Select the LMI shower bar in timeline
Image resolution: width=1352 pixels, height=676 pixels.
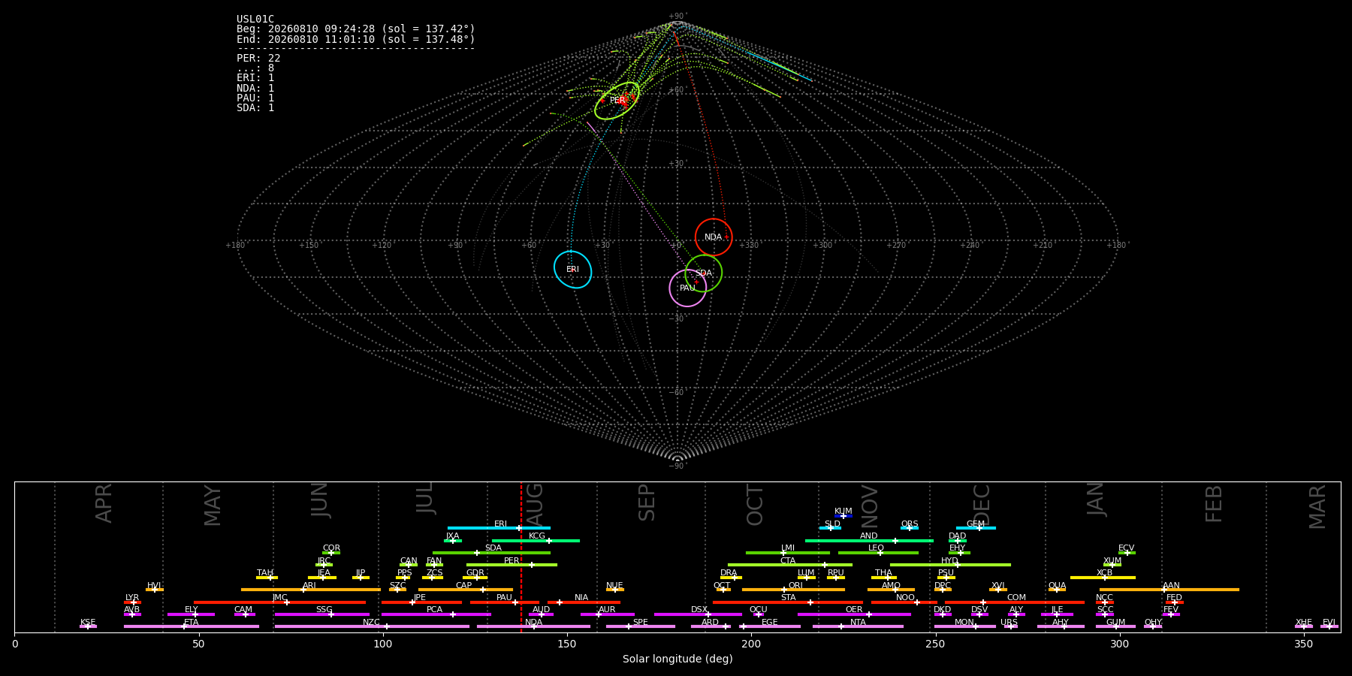pyautogui.click(x=788, y=553)
